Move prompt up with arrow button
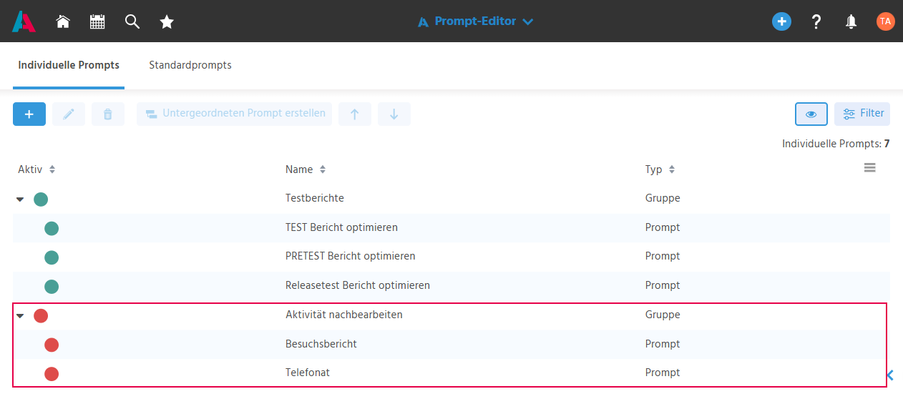Screen dimensions: 903x409 coord(355,114)
